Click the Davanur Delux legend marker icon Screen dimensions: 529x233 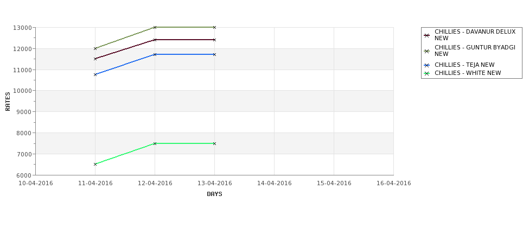click(x=427, y=35)
